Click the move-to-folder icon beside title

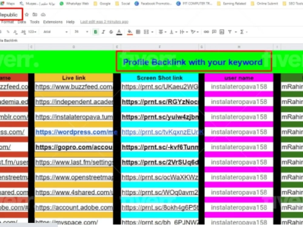(x=35, y=15)
